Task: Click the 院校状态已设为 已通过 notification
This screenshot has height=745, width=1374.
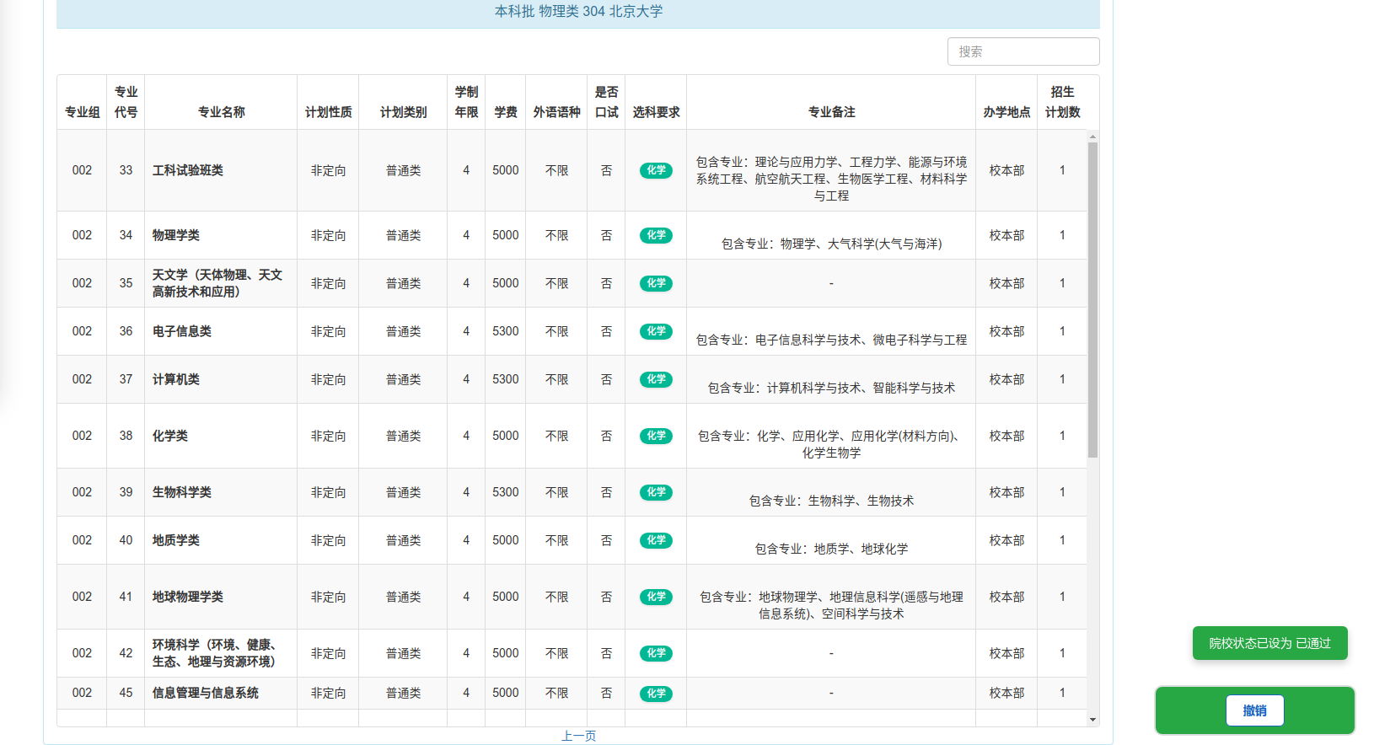Action: [1269, 643]
